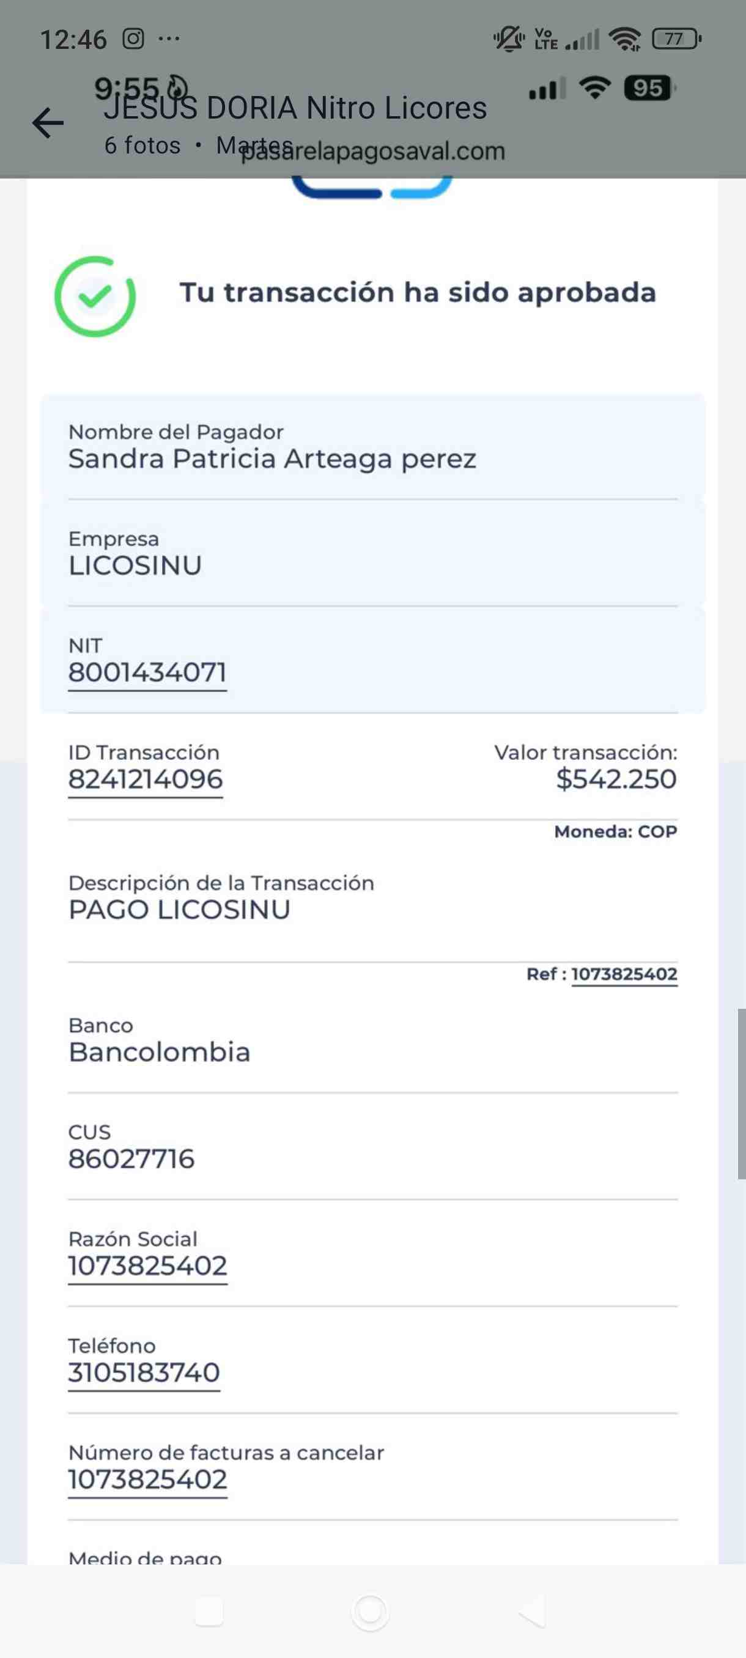Tap the blue logo at top of receipt
This screenshot has width=746, height=1658.
pos(372,186)
